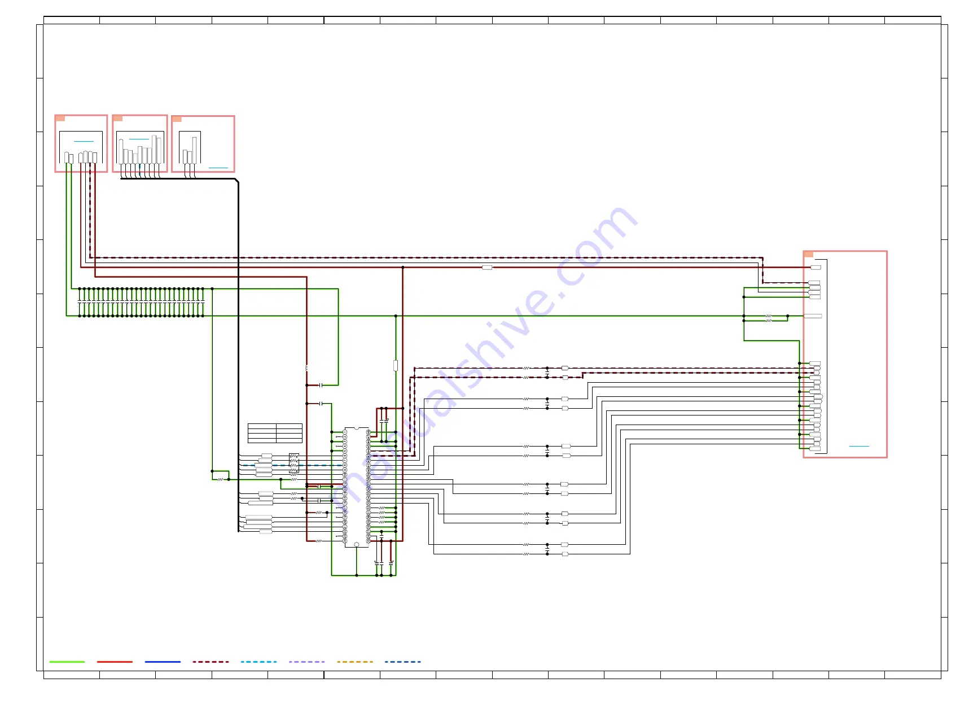
Task: Select the dashed dark-blue legend line
Action: point(402,662)
